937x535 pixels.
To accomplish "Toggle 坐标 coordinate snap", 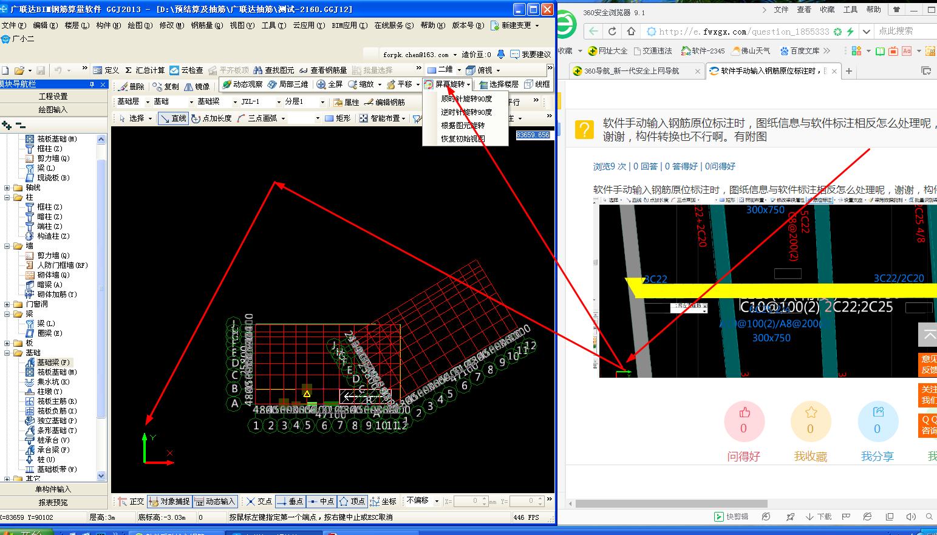I will coord(383,502).
